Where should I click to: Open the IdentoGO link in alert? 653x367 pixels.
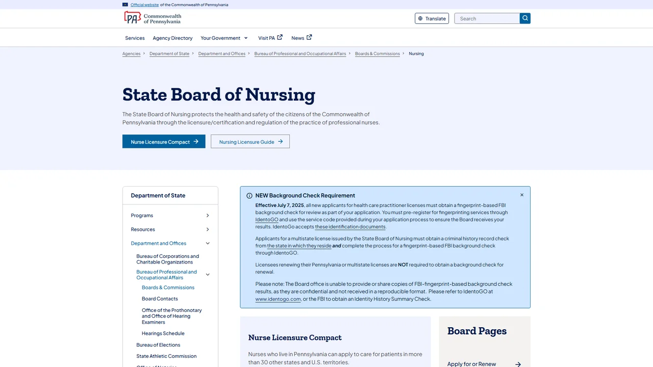[x=267, y=220]
